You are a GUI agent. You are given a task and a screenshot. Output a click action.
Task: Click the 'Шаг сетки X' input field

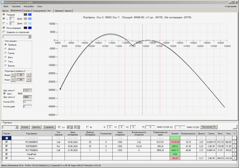(27, 97)
